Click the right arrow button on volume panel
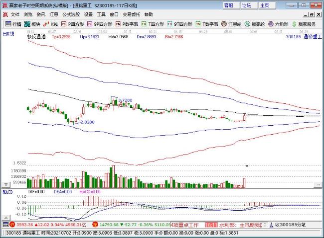Viewport: 324px width, 238px height. [x=318, y=185]
